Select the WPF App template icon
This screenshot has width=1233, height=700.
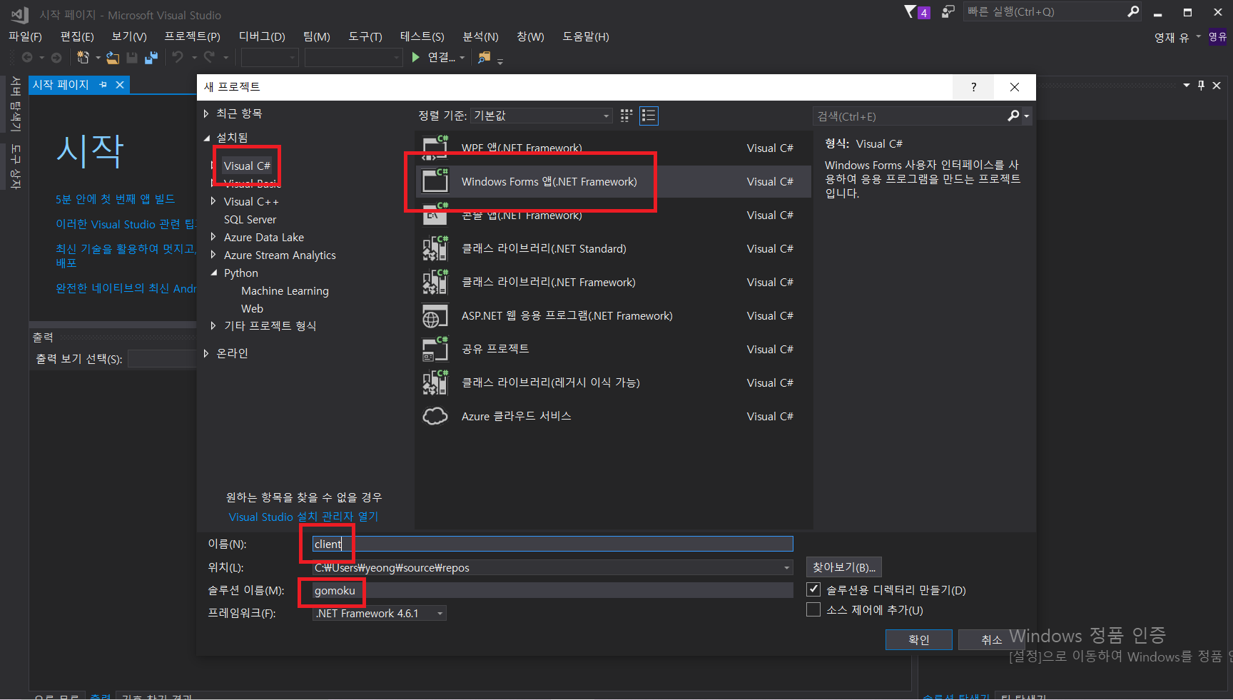click(x=435, y=148)
